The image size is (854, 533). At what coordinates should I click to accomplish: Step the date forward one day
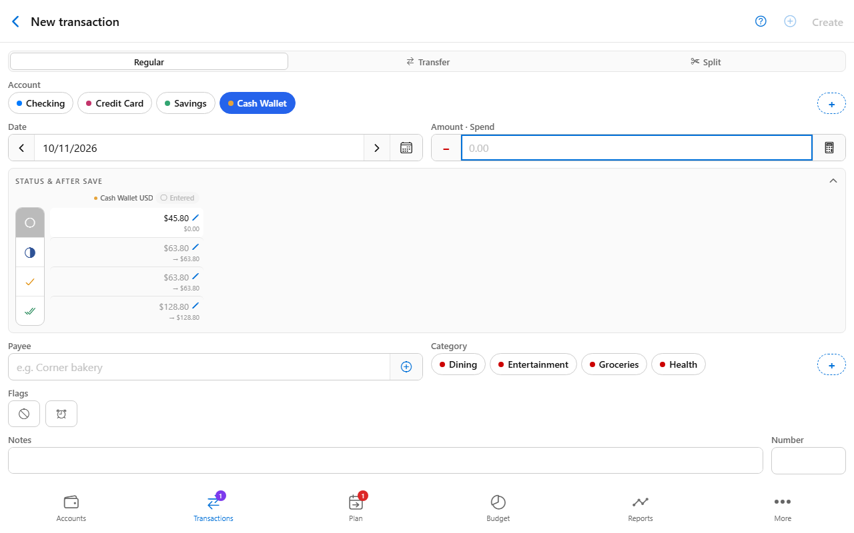pyautogui.click(x=377, y=148)
